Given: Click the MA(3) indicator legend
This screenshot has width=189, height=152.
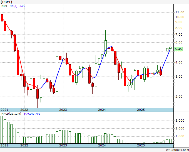Looking at the screenshot, I should click(14, 6).
